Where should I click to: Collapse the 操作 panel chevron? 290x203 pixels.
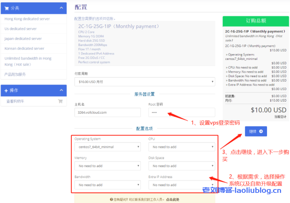tap(61, 90)
